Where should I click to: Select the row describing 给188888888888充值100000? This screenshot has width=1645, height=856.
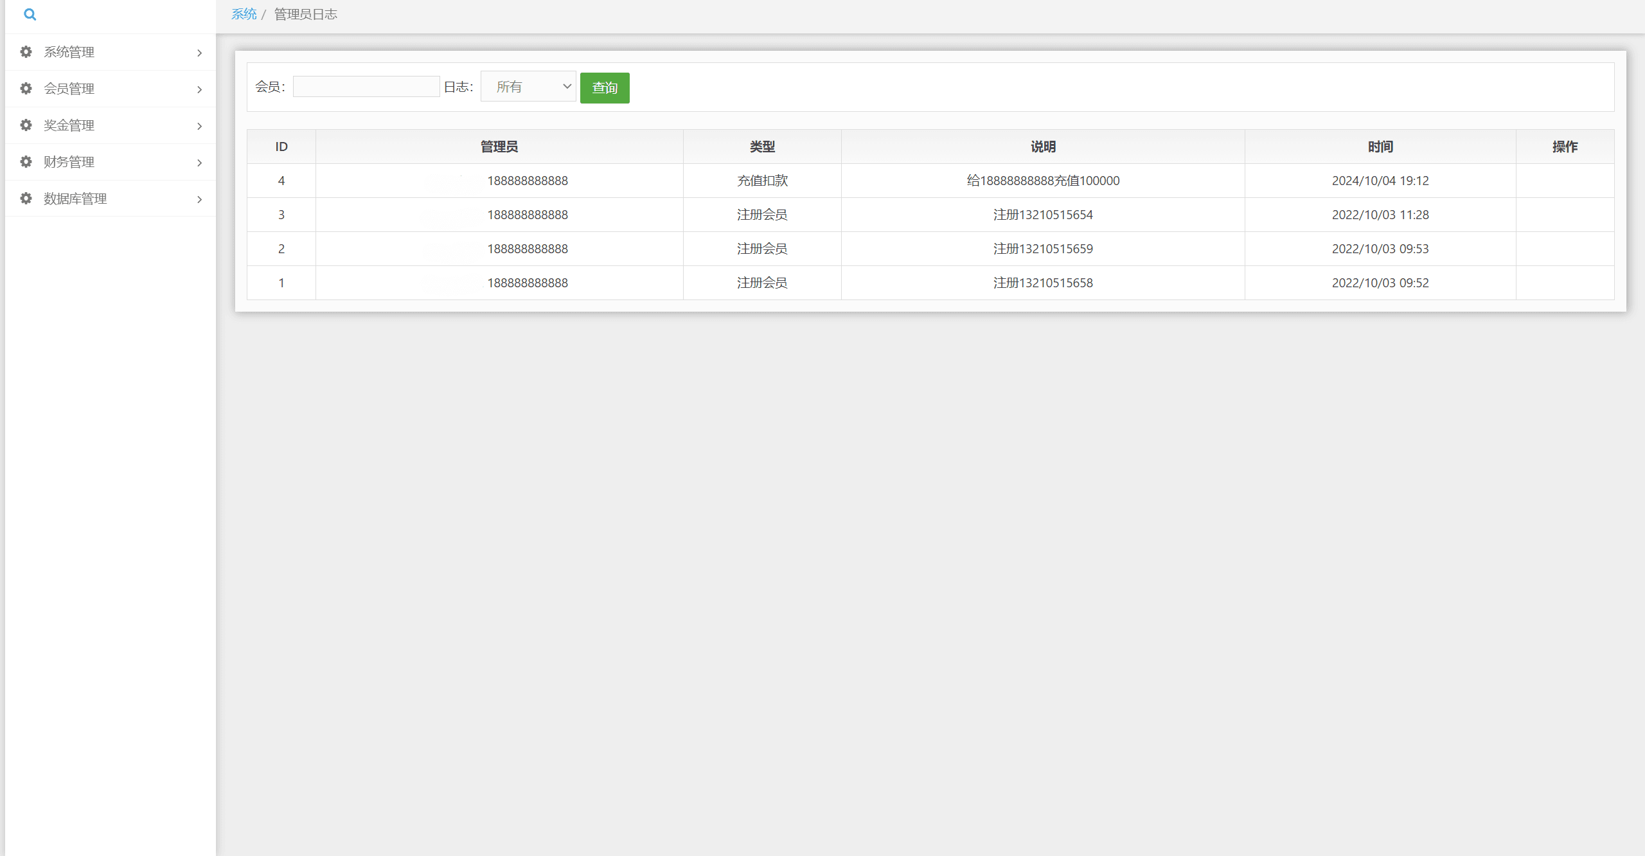pyautogui.click(x=1042, y=181)
